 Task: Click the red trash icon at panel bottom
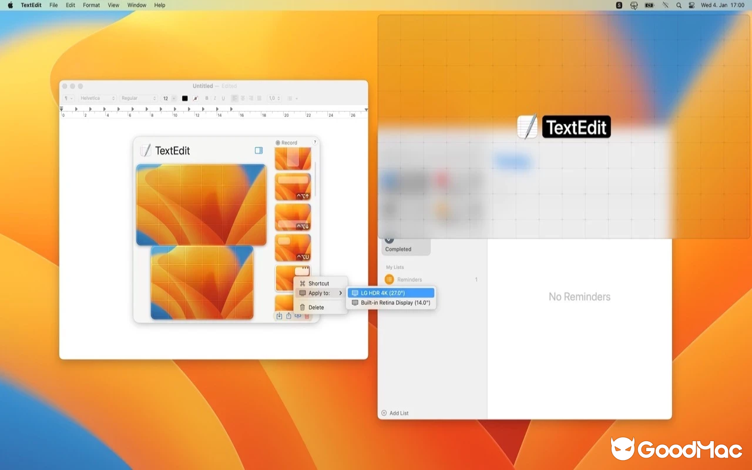click(x=307, y=316)
